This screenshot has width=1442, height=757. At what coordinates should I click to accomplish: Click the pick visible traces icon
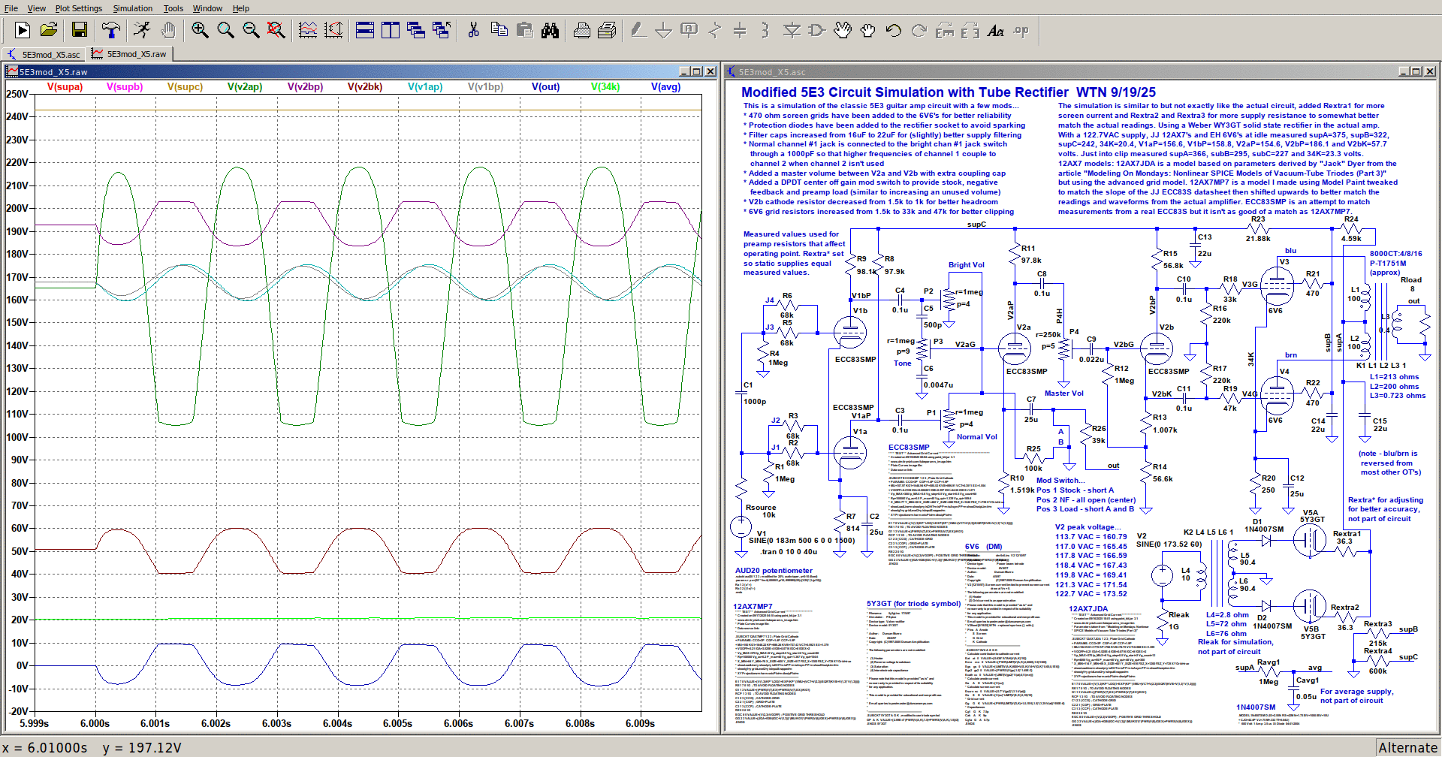point(308,30)
